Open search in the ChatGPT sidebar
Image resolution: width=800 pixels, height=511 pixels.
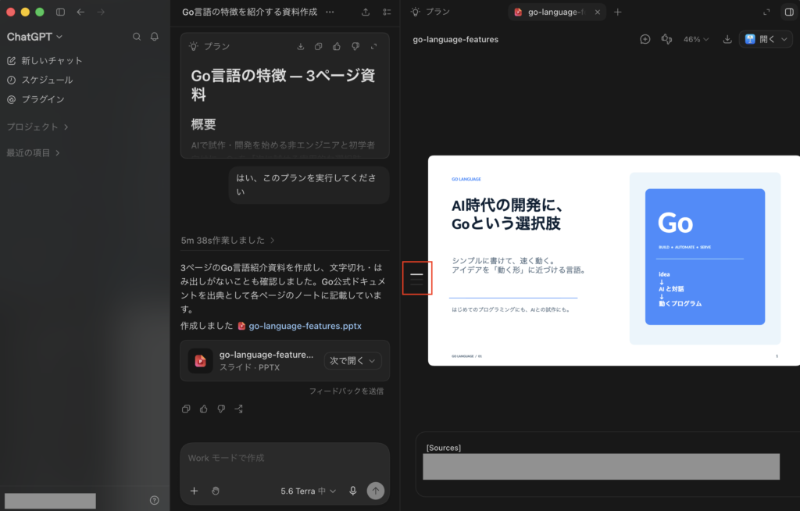pos(137,37)
